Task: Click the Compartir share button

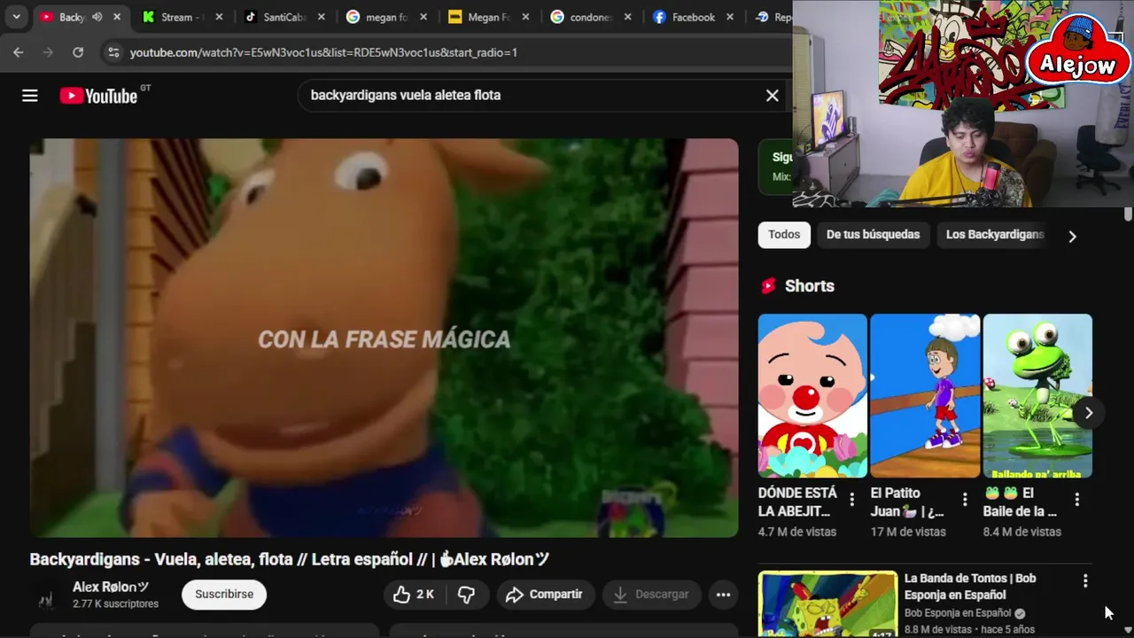Action: (545, 595)
